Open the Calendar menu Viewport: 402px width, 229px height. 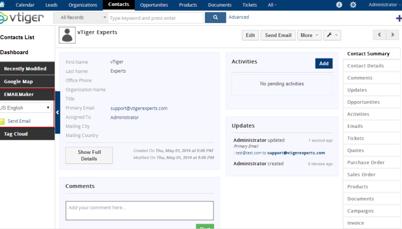(x=25, y=5)
